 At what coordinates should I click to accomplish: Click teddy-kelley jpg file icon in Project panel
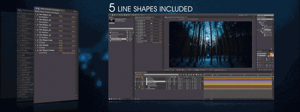coord(110,41)
